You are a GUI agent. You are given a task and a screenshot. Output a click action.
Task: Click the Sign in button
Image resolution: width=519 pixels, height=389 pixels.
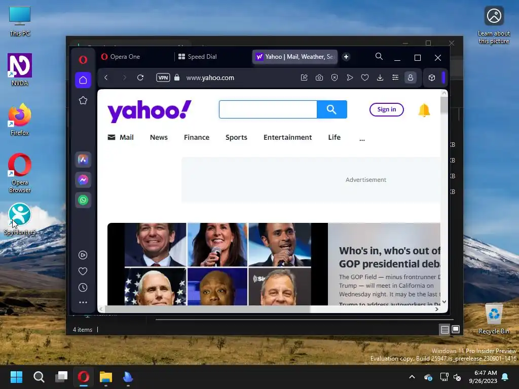coord(387,109)
